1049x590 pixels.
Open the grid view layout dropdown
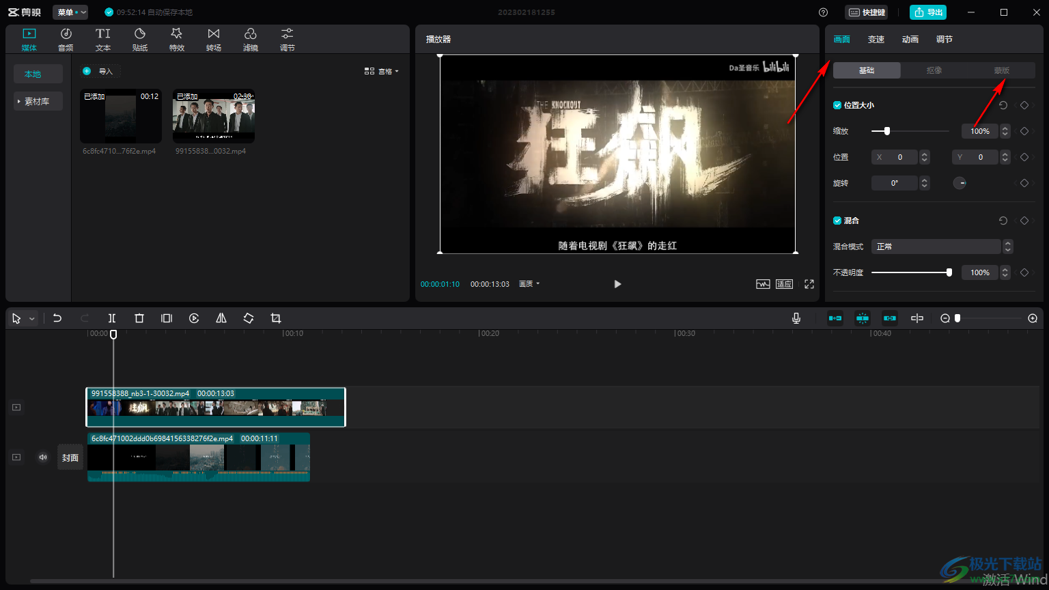pos(381,71)
